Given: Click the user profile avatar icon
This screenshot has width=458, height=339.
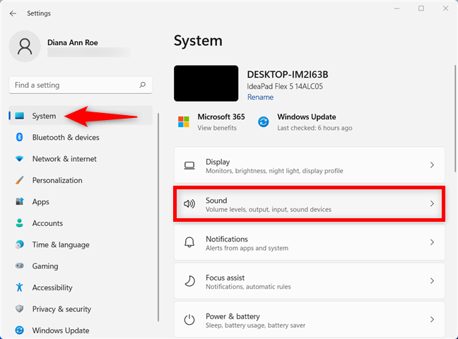Looking at the screenshot, I should (25, 47).
